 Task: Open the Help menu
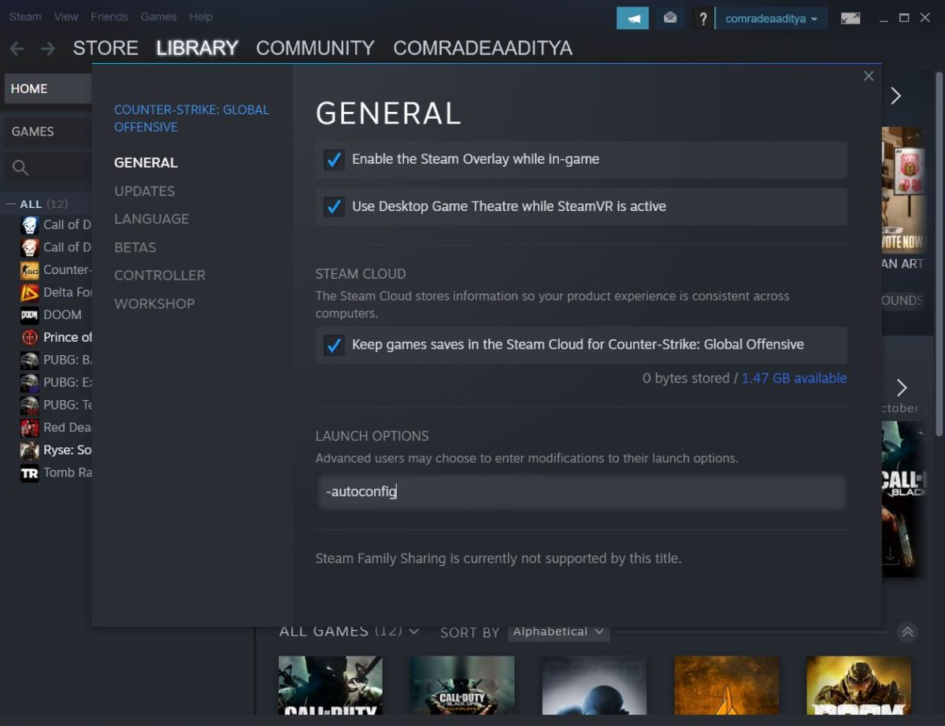(201, 17)
